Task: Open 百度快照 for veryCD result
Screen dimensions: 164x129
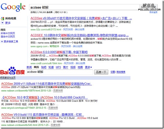Action: (53, 108)
